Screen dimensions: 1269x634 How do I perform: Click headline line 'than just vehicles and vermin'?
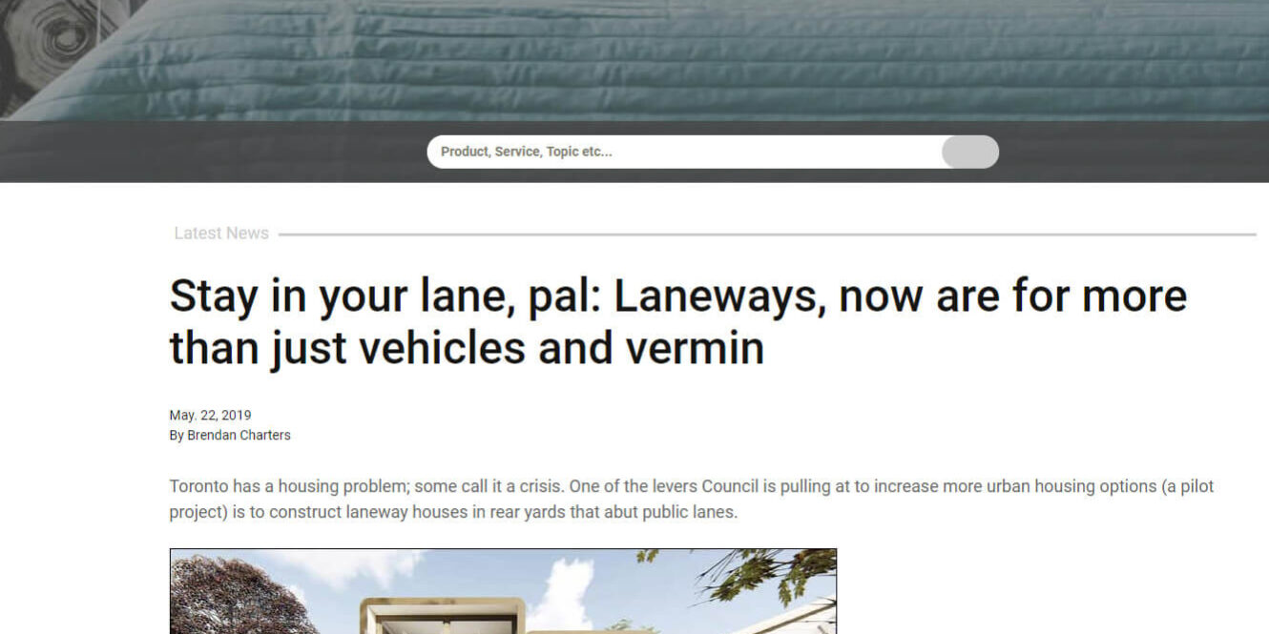pyautogui.click(x=467, y=348)
